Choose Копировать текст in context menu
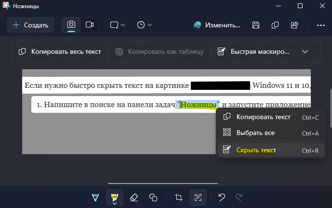This screenshot has height=208, width=332. click(271, 117)
